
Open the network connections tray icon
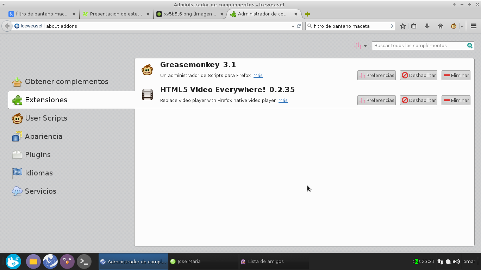[x=441, y=262]
